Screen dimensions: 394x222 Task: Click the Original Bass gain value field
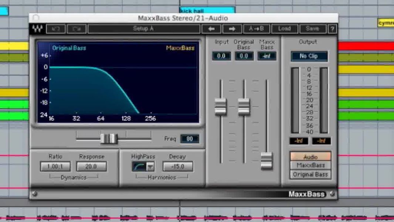(x=244, y=56)
